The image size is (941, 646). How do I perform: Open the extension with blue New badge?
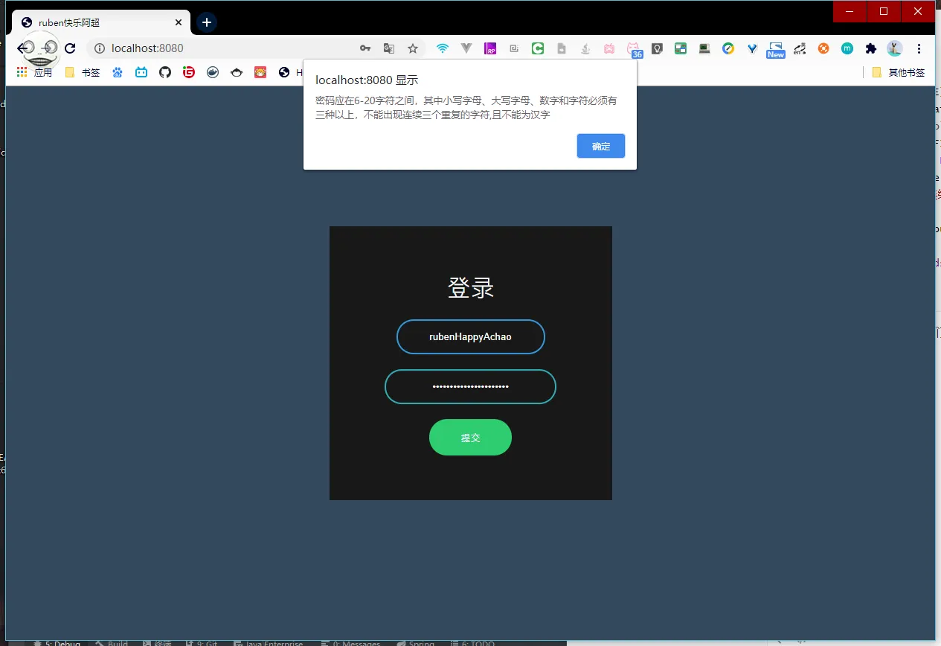[776, 50]
